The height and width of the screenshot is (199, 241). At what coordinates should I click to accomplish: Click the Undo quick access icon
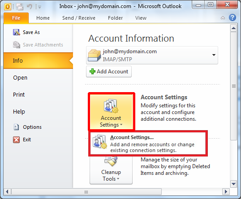coord(29,7)
